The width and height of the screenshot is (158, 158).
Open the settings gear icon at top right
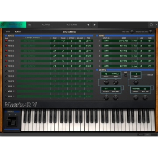pos(151,25)
